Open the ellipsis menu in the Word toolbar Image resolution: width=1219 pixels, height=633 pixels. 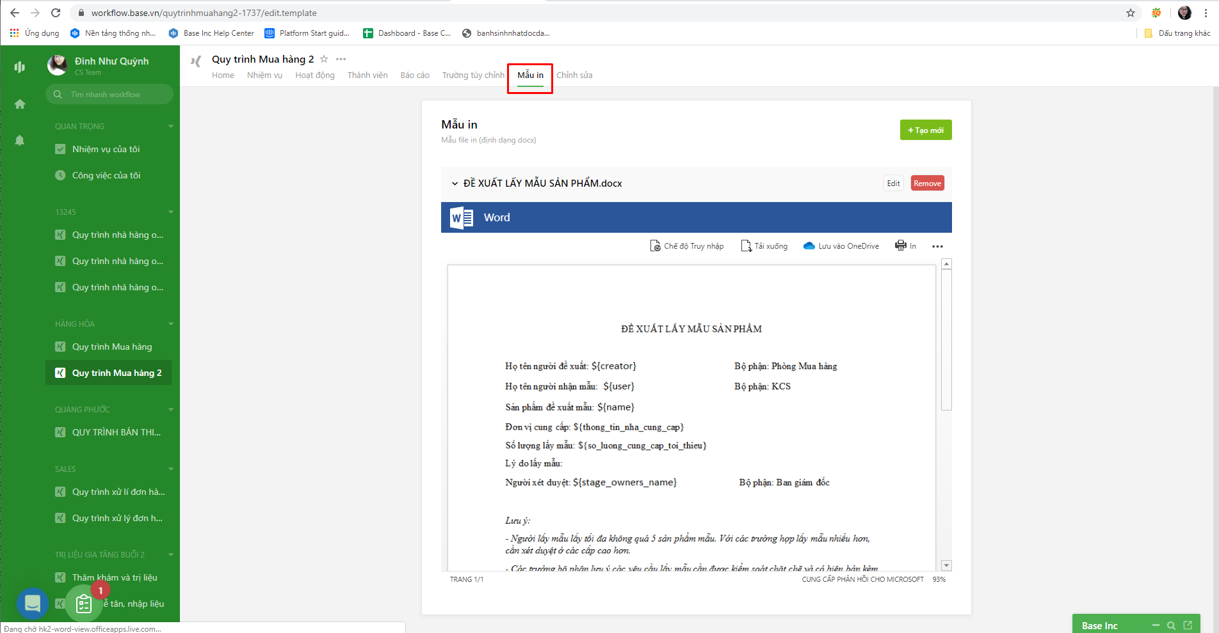tap(939, 246)
